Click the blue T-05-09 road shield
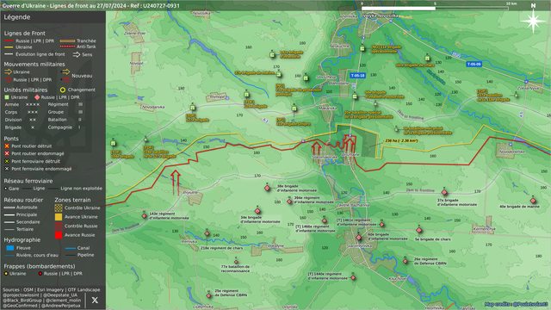551x310 pixels. (x=474, y=65)
